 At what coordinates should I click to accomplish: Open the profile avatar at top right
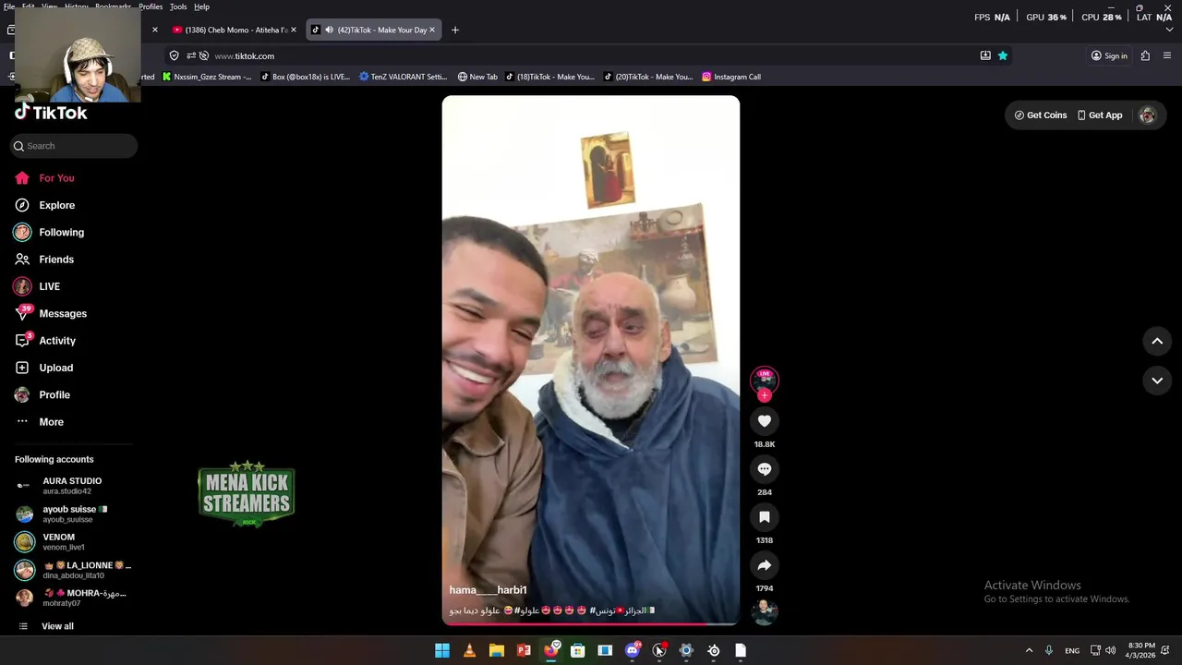1148,115
